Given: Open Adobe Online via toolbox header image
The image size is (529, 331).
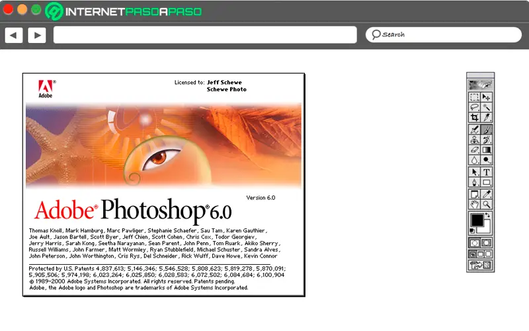Looking at the screenshot, I should click(481, 85).
